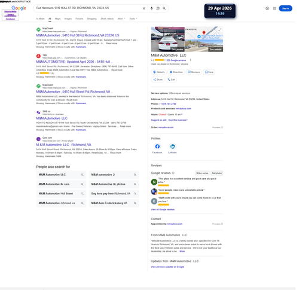Open View all Google reviews link
299x290 pixels.
(163, 209)
